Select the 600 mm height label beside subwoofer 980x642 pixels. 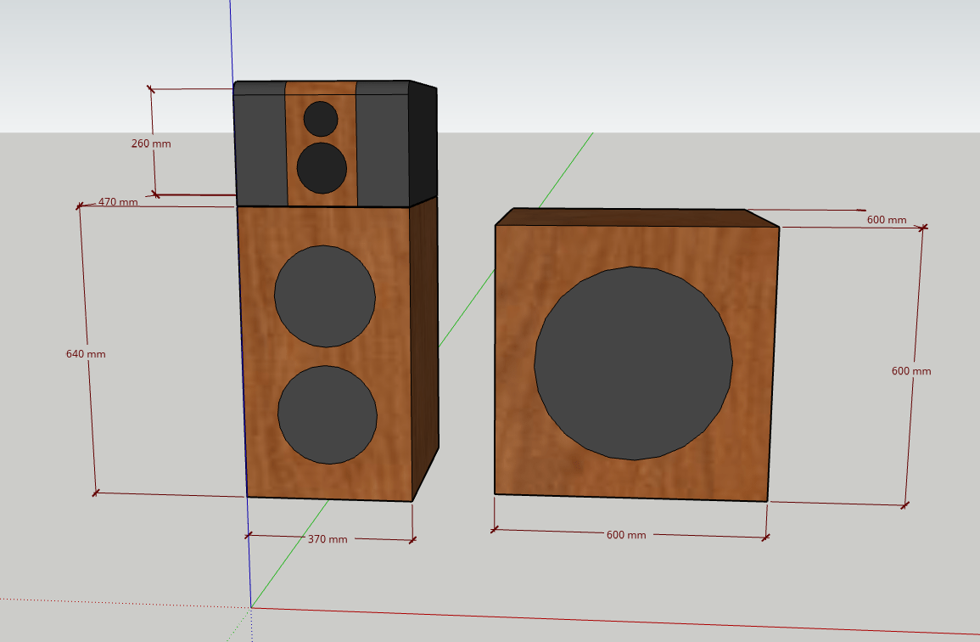(911, 371)
